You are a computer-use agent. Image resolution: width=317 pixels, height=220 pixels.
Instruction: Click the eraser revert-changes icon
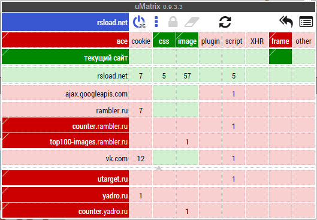[x=192, y=22]
